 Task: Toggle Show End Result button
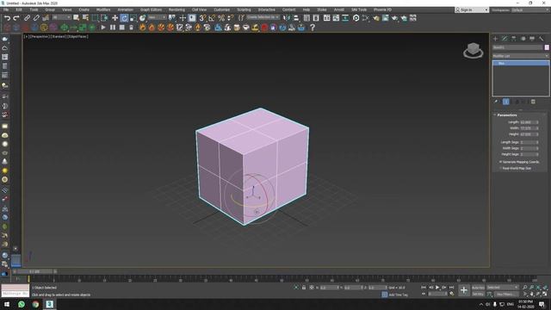[505, 102]
